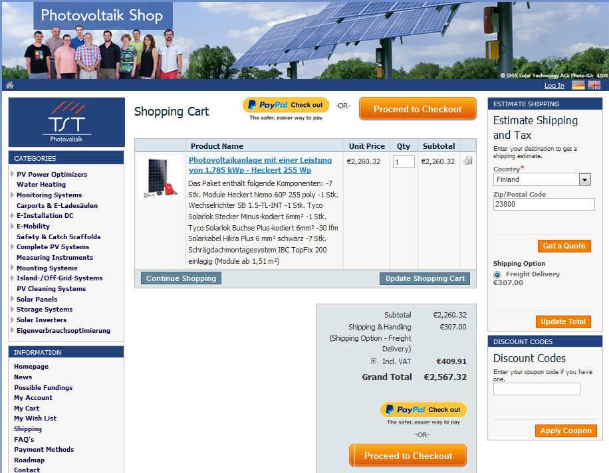Click the top Proceed to Checkout button
The width and height of the screenshot is (609, 473).
tap(418, 109)
